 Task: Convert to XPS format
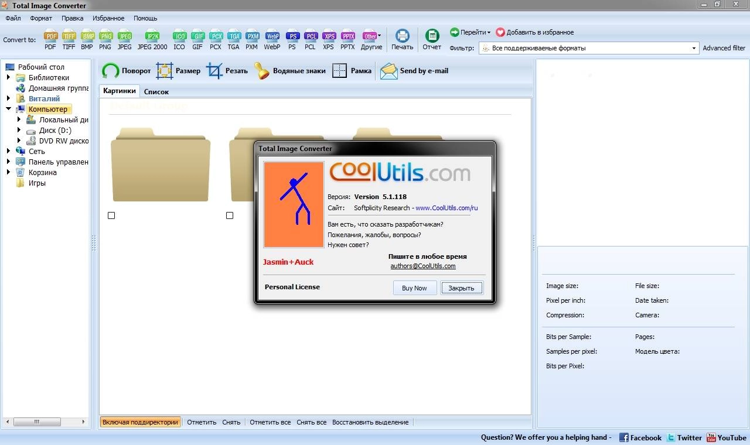(x=329, y=40)
